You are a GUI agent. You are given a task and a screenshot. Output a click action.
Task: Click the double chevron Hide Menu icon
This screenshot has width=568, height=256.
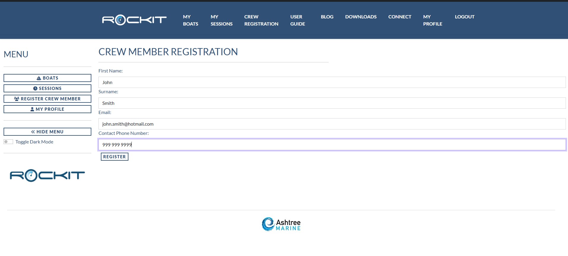coord(33,132)
